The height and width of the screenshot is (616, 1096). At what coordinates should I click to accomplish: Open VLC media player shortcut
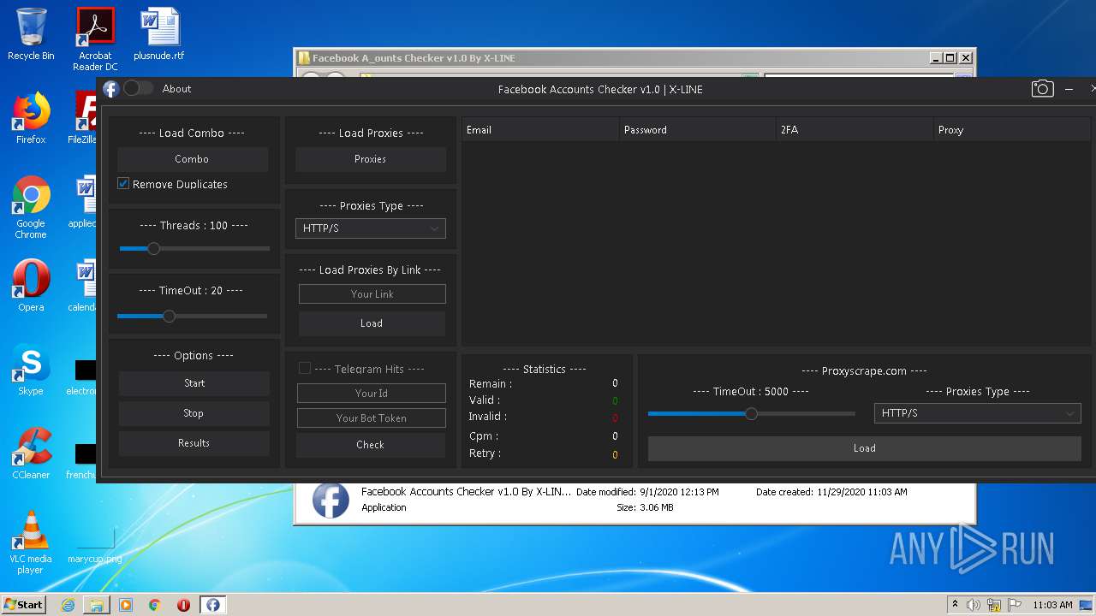click(31, 542)
